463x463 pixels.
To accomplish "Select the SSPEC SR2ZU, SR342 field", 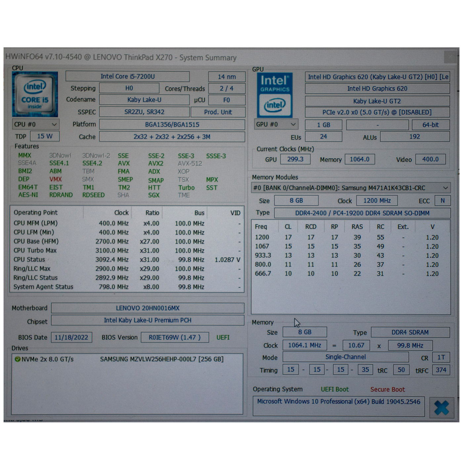I will pyautogui.click(x=145, y=112).
